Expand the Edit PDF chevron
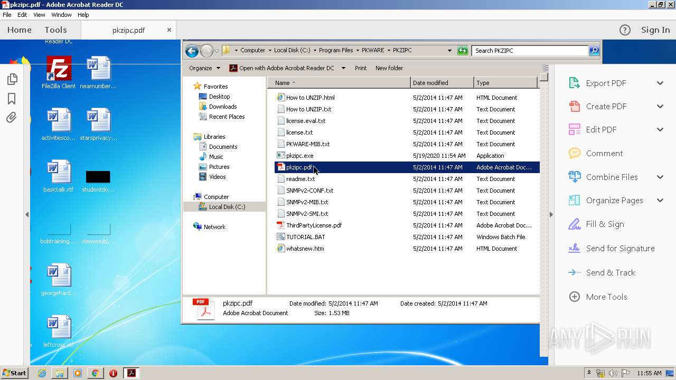The image size is (676, 380). point(660,129)
